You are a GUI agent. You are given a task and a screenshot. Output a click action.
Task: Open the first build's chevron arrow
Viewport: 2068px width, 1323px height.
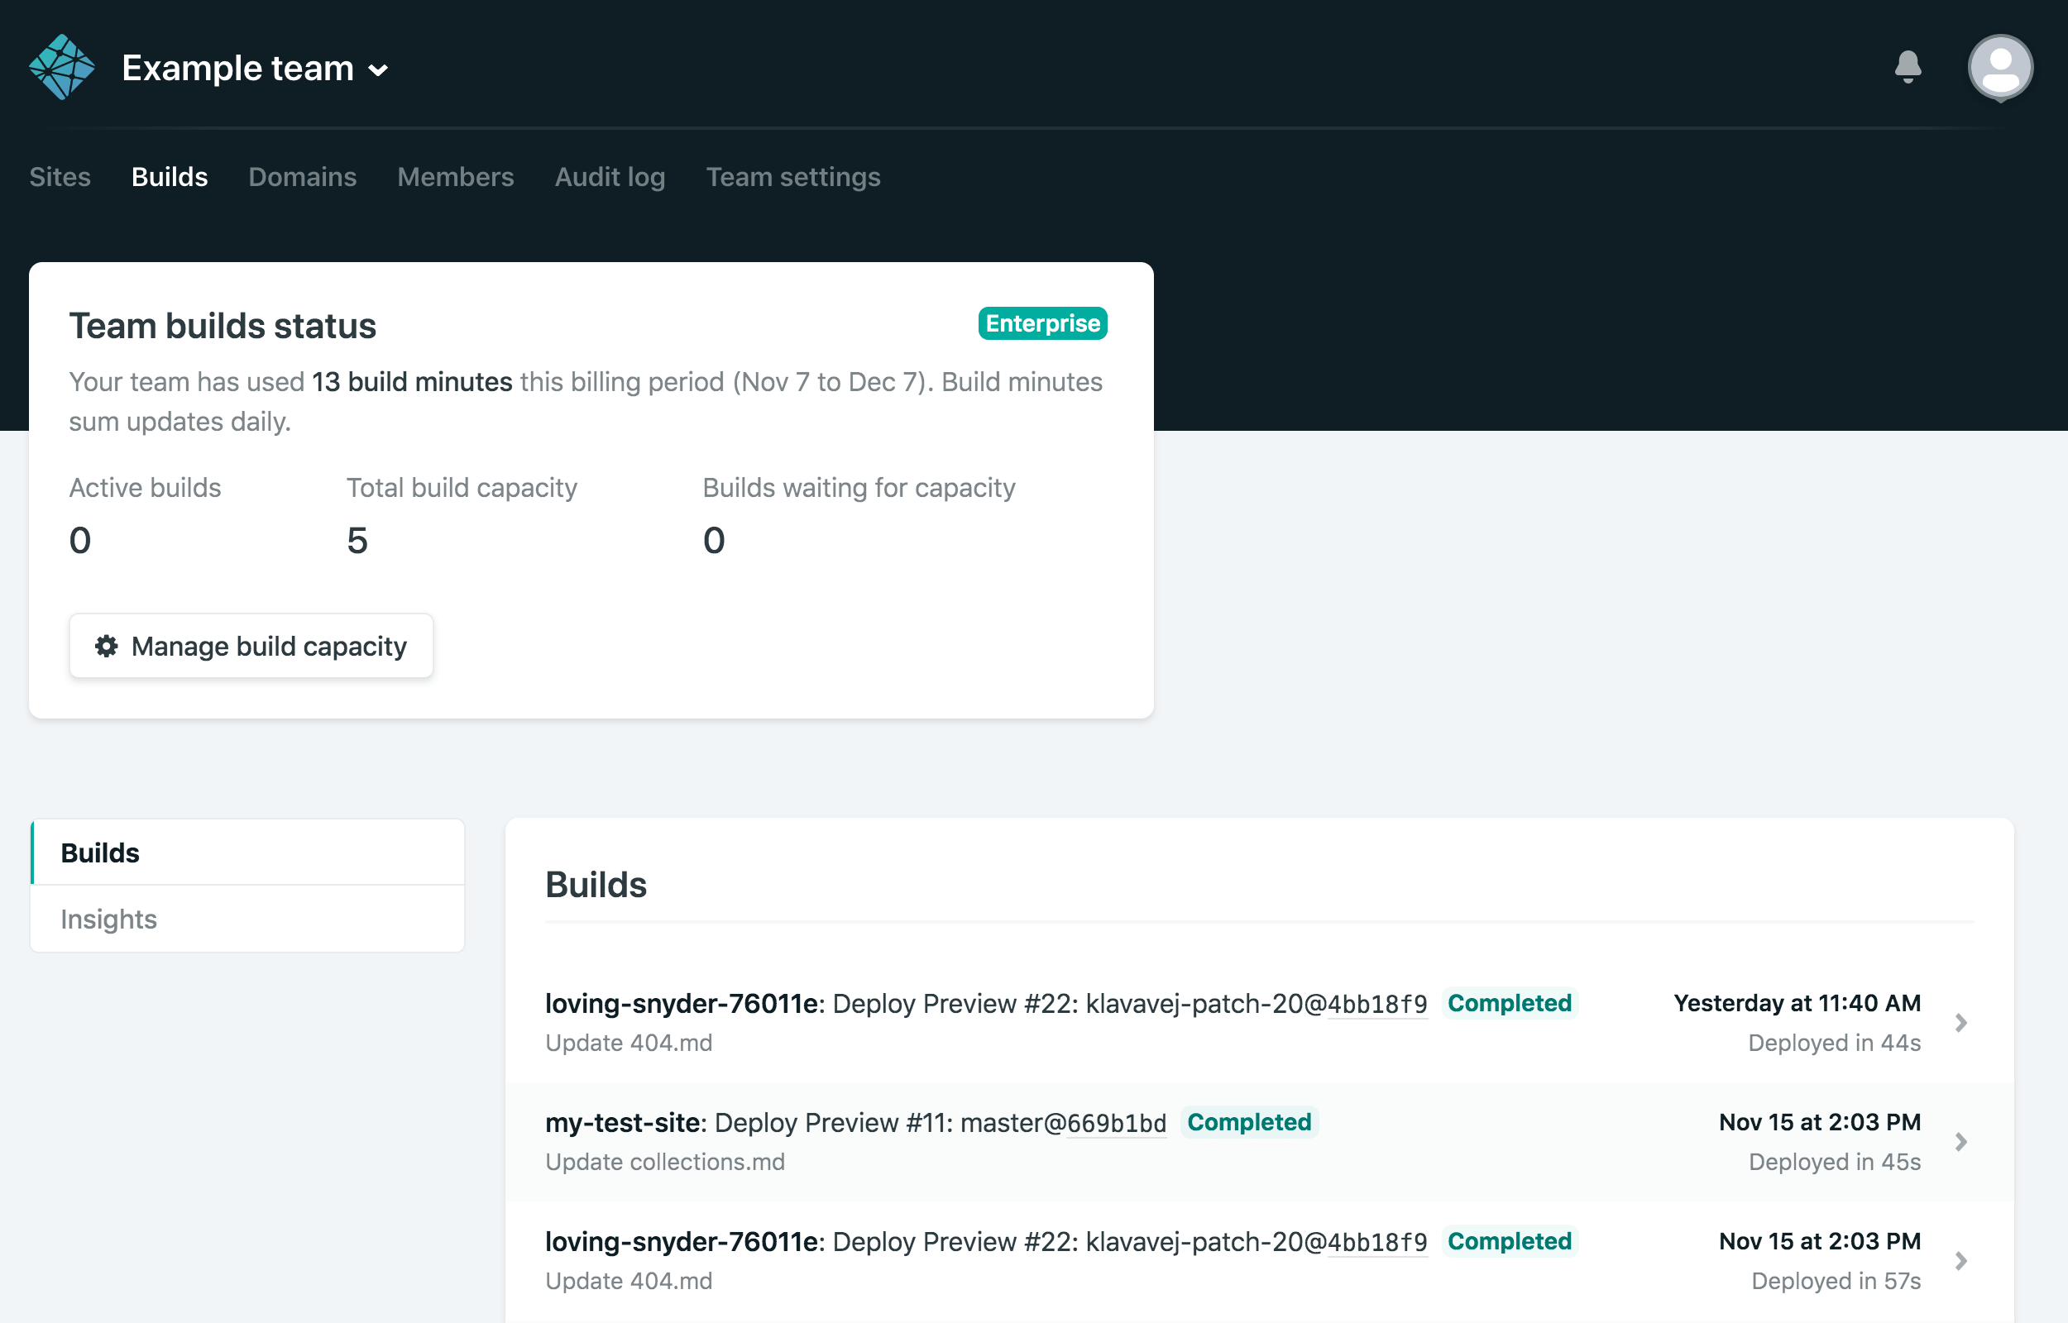1960,1022
